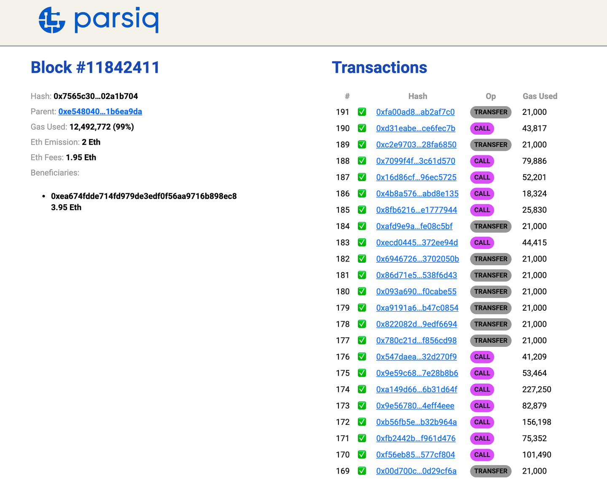Click the Eth Emission value 2 Eth

point(91,142)
